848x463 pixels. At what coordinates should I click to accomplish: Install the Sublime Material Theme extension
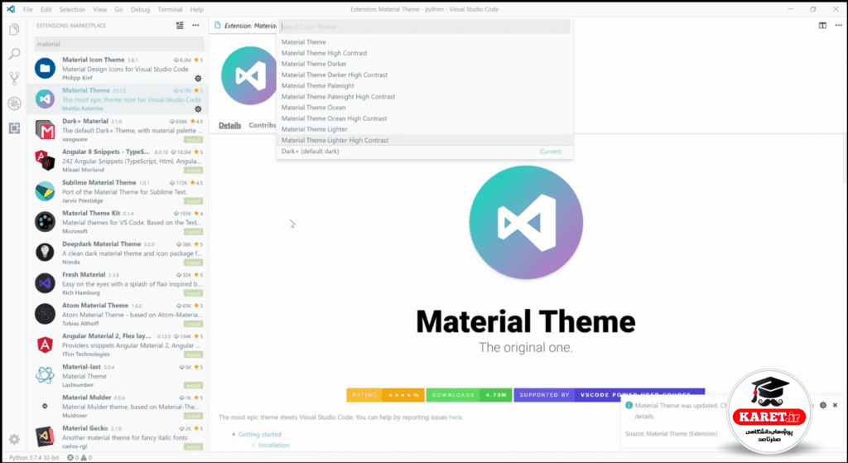193,201
